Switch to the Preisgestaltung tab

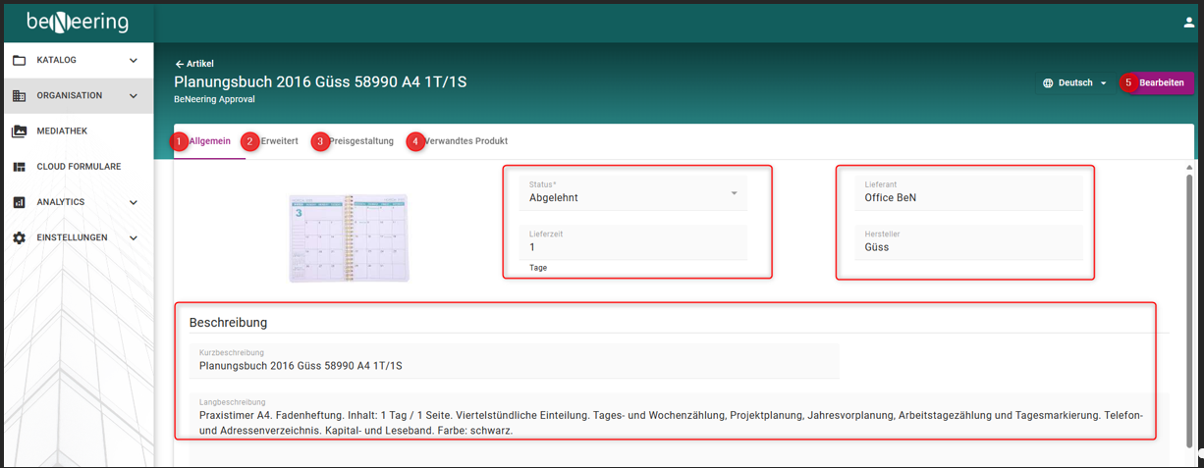(360, 141)
